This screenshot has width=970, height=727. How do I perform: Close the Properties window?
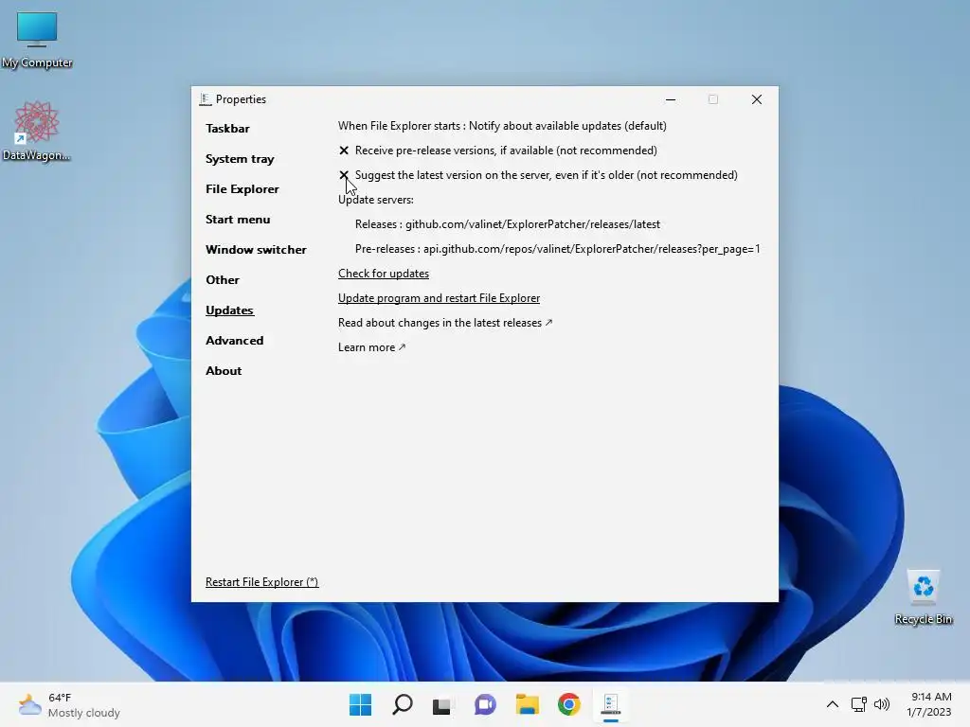click(757, 99)
